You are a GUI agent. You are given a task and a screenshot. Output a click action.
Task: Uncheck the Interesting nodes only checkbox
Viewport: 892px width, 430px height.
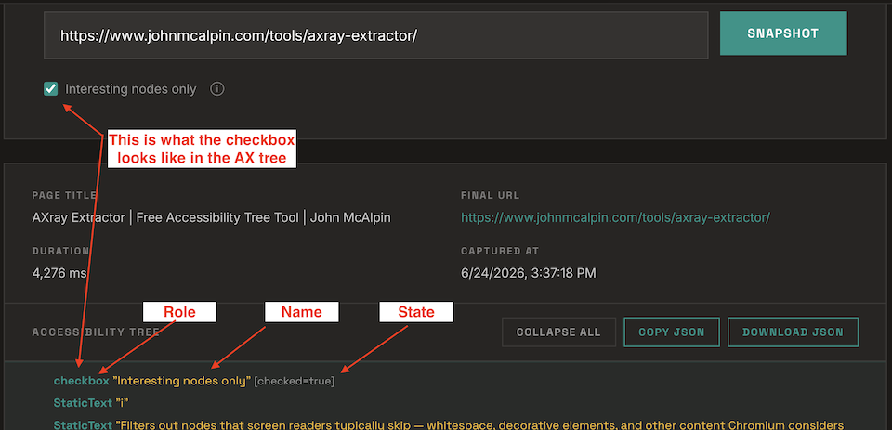coord(51,89)
